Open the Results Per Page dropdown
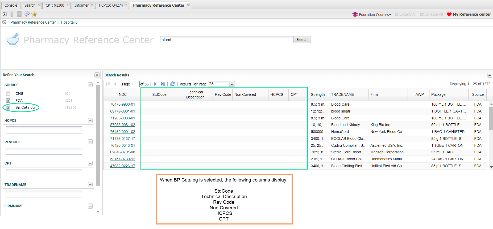This screenshot has width=493, height=229. [x=232, y=84]
